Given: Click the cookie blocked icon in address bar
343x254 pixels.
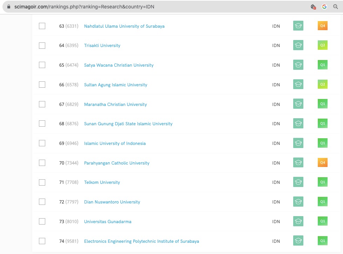Looking at the screenshot, I should coord(313,7).
